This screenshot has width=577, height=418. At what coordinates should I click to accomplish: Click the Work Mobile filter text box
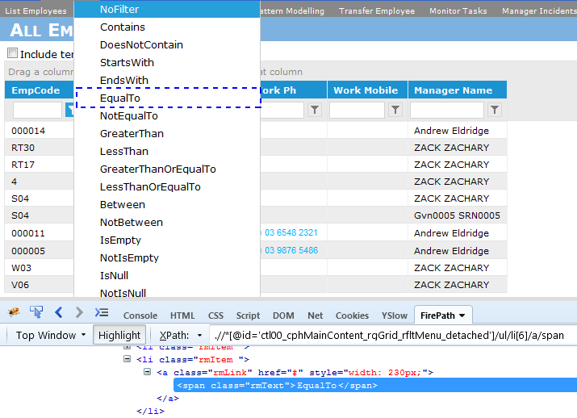(x=357, y=110)
